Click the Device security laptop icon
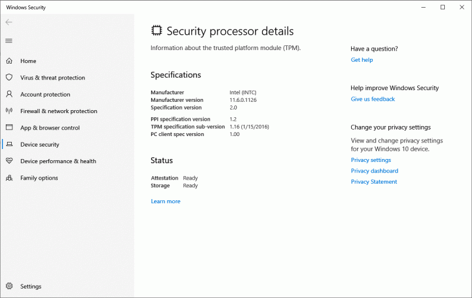472x298 pixels. pos(9,144)
